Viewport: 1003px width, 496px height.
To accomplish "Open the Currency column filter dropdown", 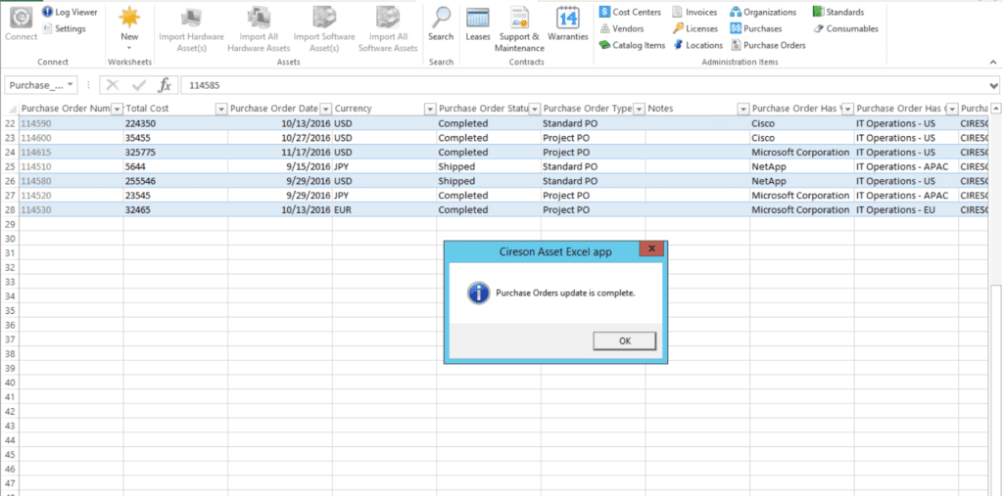I will tap(429, 109).
